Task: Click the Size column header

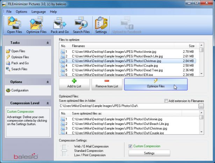Action: (185, 46)
